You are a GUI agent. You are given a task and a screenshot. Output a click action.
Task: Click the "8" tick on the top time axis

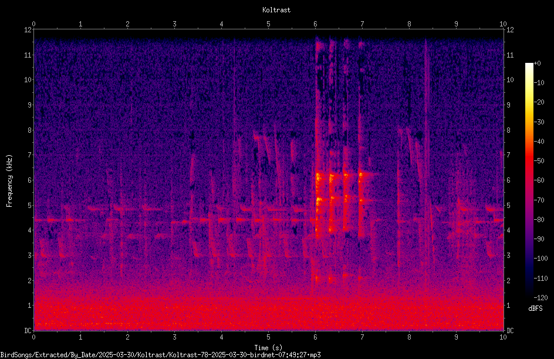coord(409,24)
